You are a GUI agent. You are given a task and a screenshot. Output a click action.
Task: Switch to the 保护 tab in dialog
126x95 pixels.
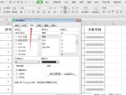(x=54, y=25)
